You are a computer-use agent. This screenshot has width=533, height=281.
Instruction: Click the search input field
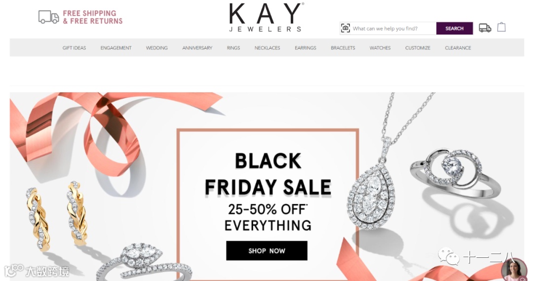(393, 29)
